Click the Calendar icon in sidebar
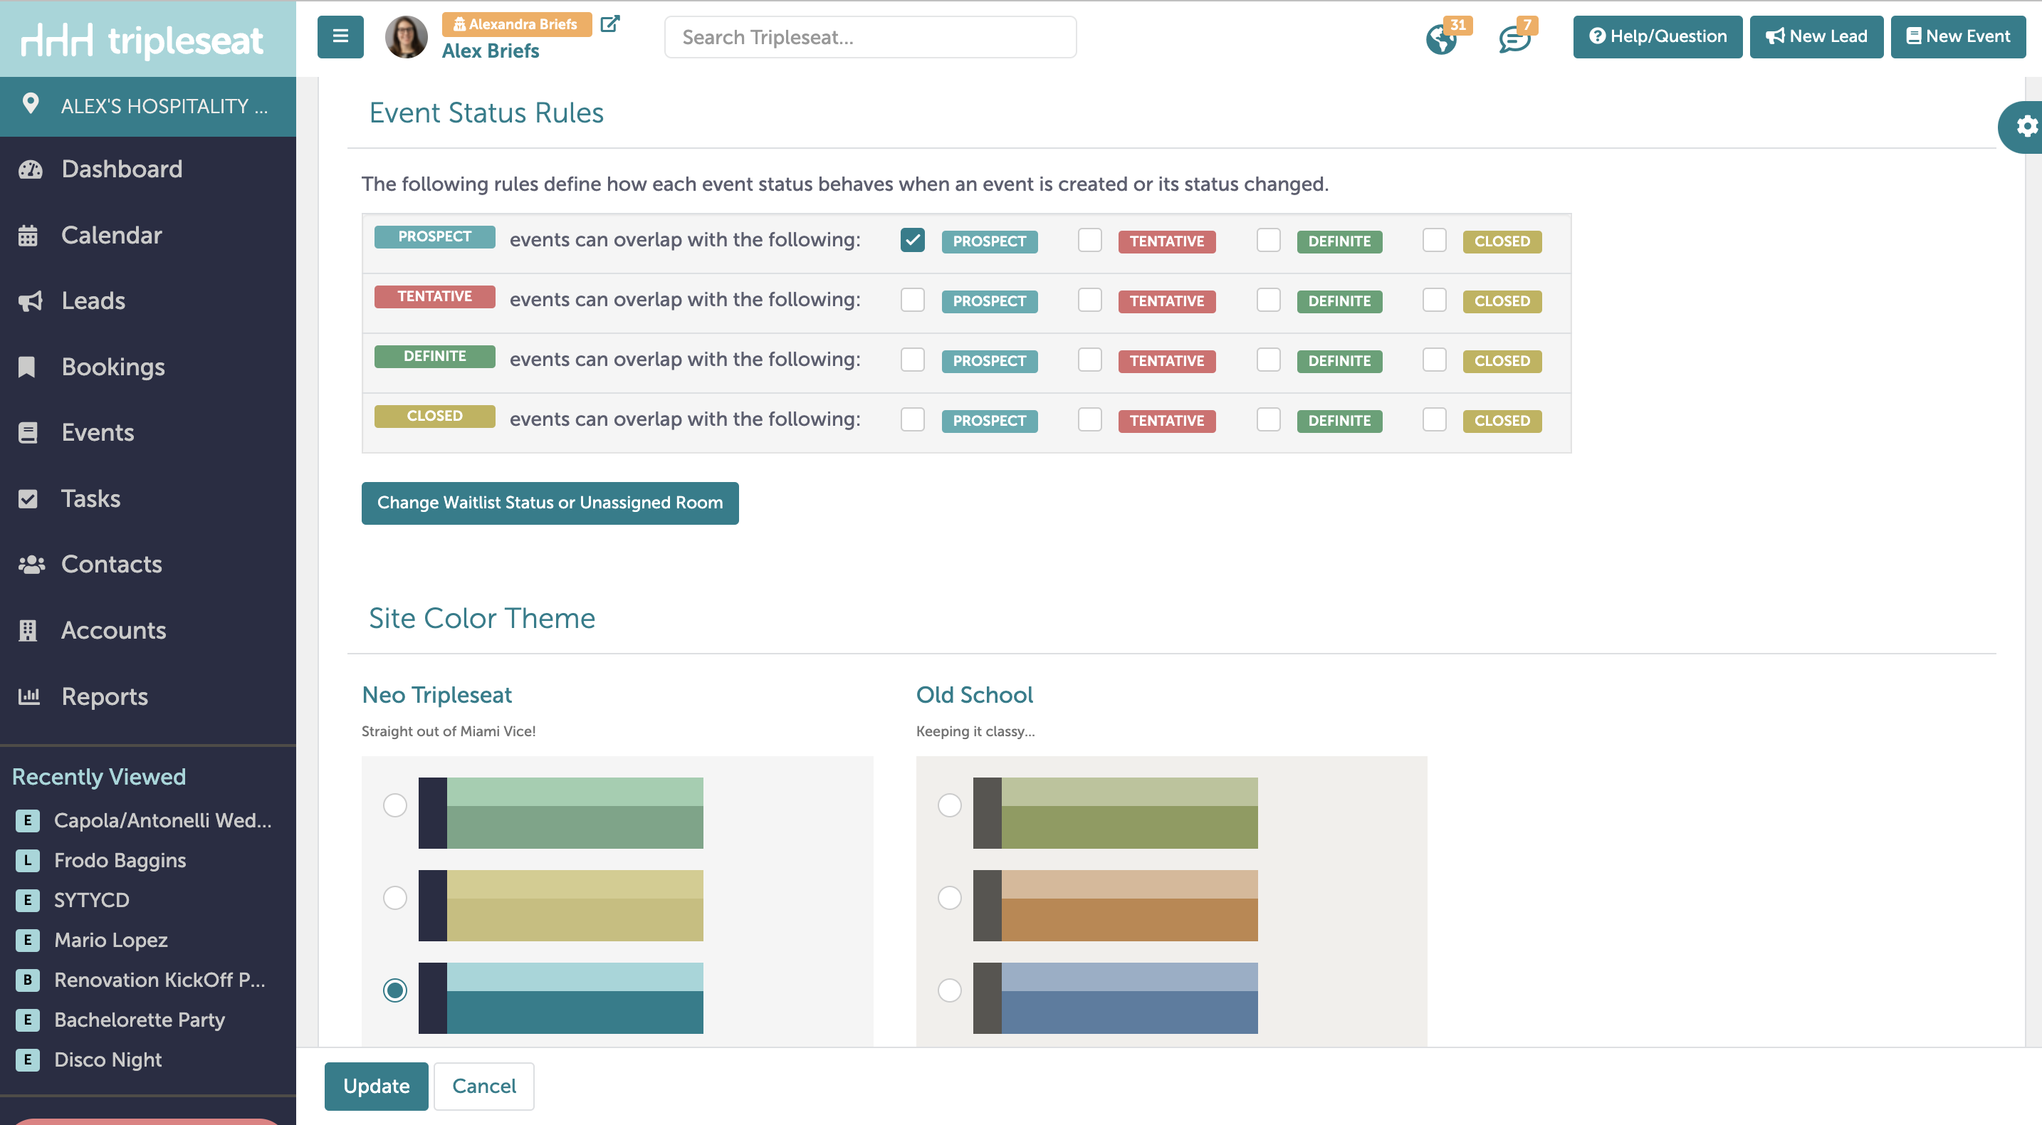 point(28,236)
